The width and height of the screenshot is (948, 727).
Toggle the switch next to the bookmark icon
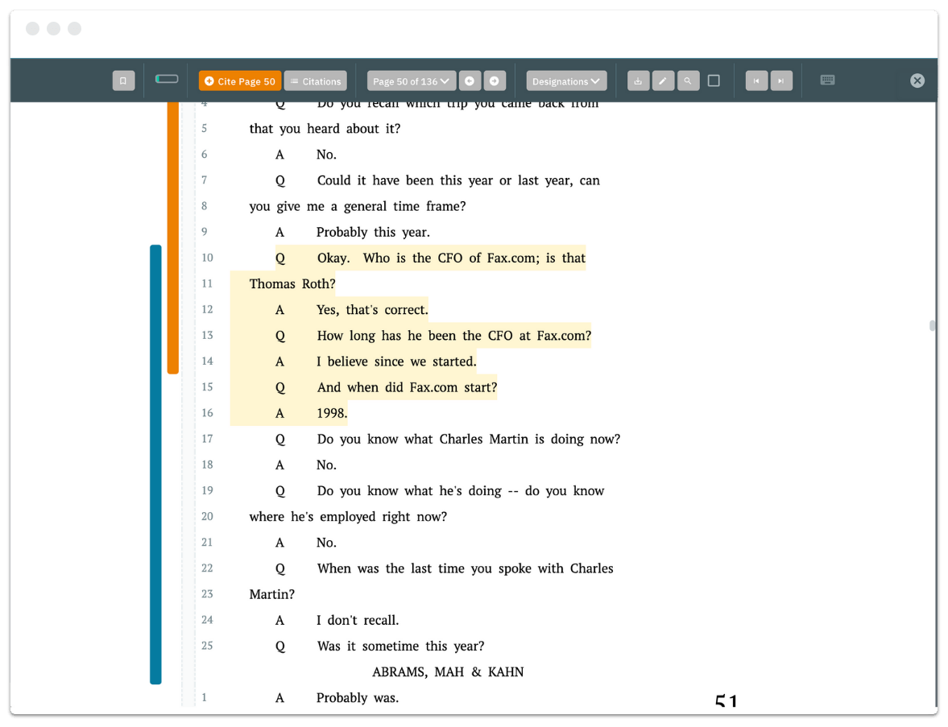pos(167,81)
